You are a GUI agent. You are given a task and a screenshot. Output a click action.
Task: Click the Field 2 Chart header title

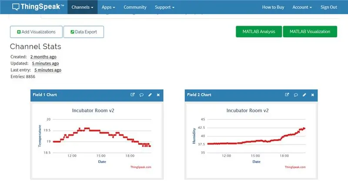(199, 95)
